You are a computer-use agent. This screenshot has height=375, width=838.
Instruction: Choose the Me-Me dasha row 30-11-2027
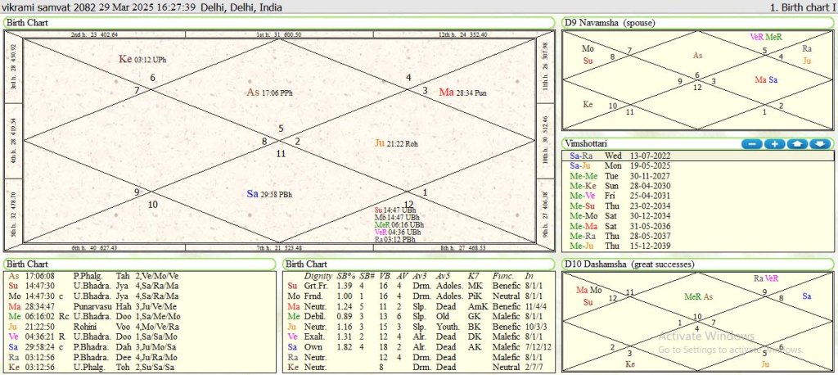(x=622, y=175)
